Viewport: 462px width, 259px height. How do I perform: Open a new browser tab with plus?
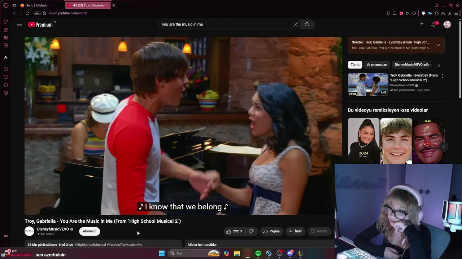point(114,5)
